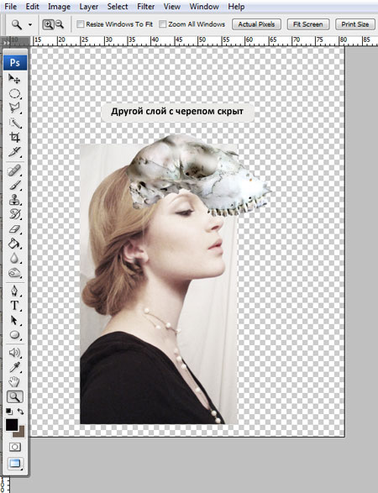
Task: Select the Elliptical Marquee tool
Action: point(14,94)
